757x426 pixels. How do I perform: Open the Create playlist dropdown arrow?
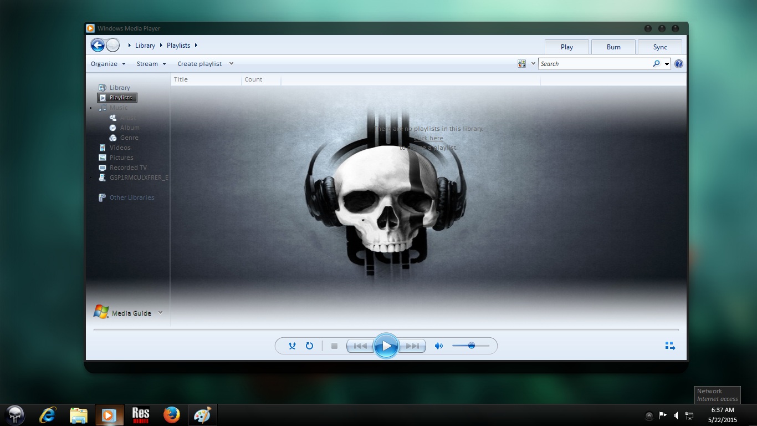pyautogui.click(x=231, y=64)
